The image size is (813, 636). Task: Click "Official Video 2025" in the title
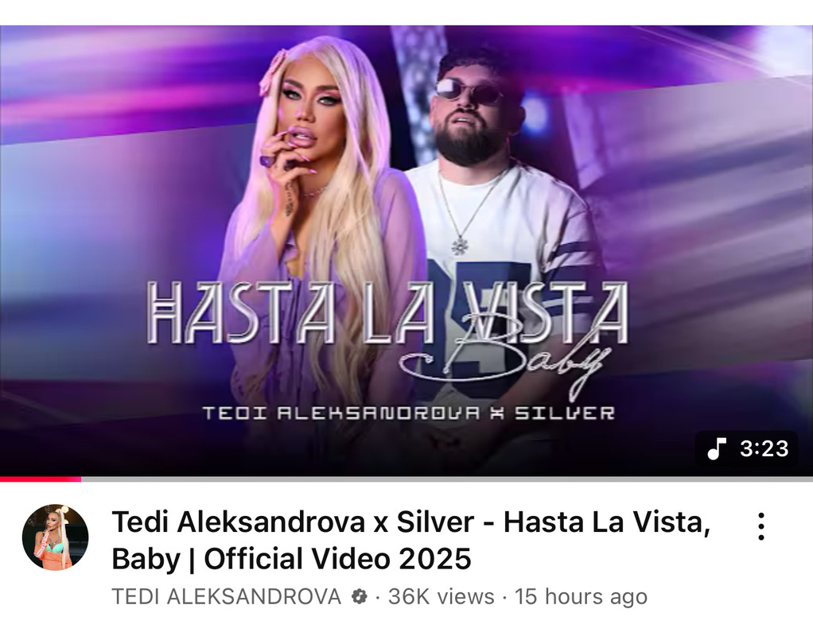(337, 559)
